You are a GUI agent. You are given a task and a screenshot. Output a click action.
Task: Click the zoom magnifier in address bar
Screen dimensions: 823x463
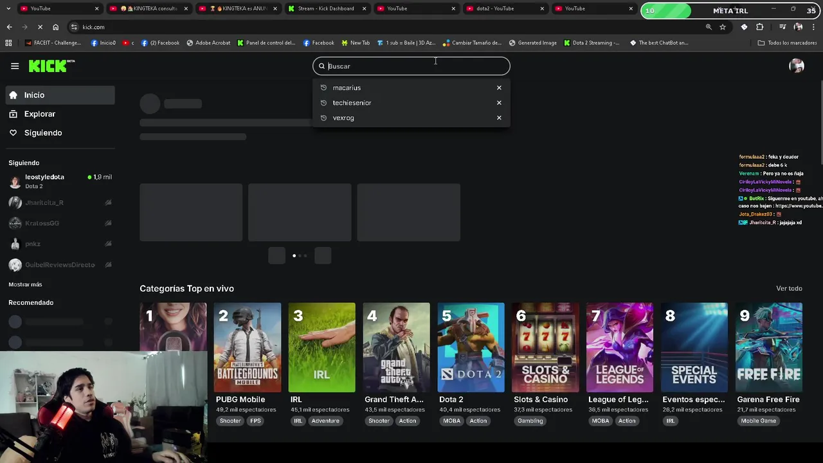pyautogui.click(x=709, y=27)
